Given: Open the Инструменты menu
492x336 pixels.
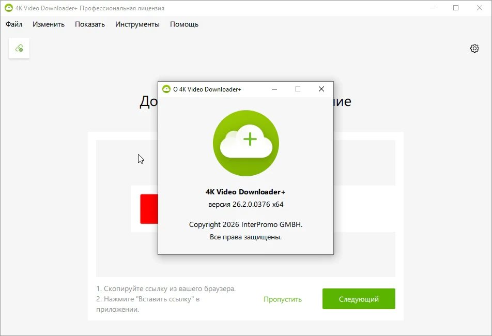Looking at the screenshot, I should [x=137, y=24].
